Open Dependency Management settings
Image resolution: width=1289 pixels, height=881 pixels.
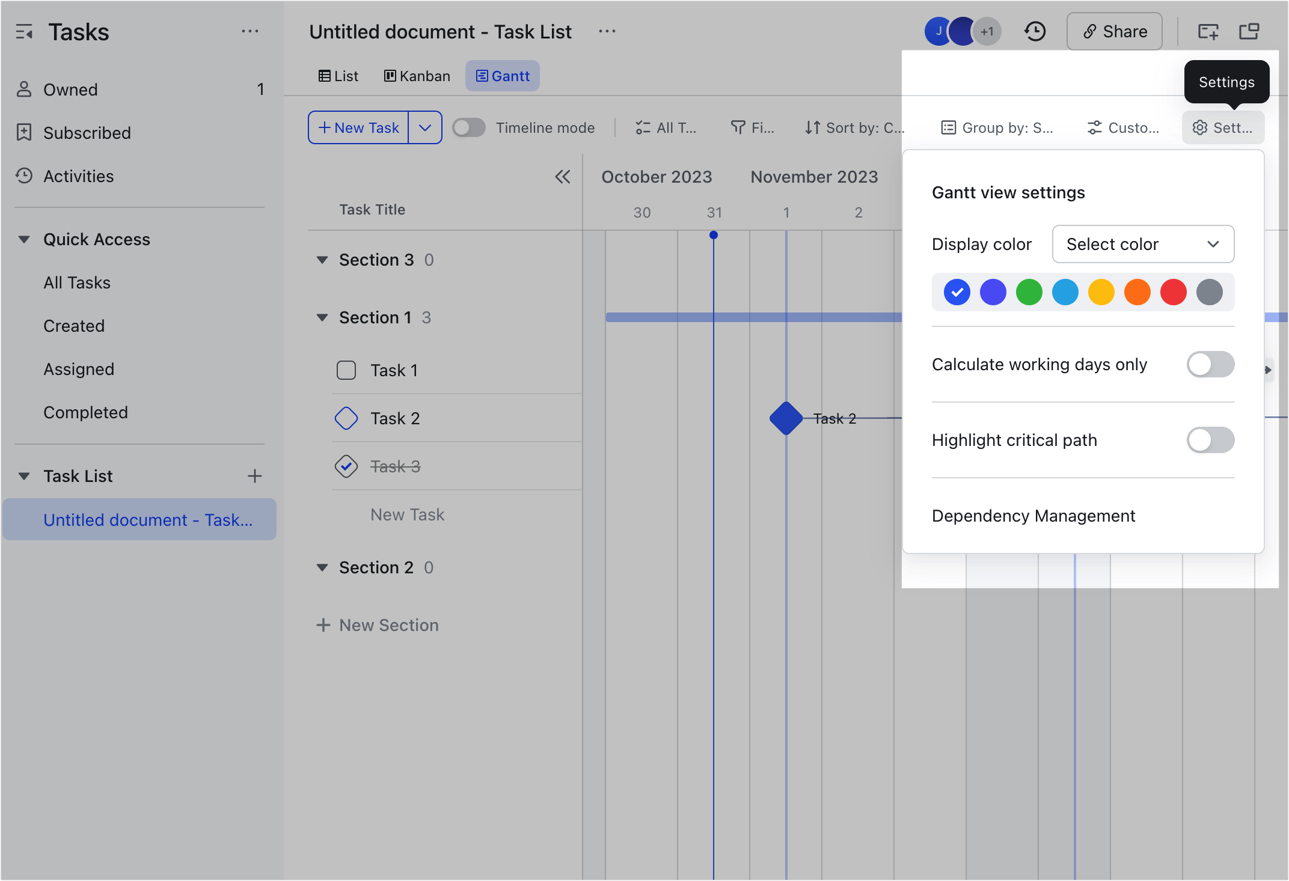(x=1033, y=516)
